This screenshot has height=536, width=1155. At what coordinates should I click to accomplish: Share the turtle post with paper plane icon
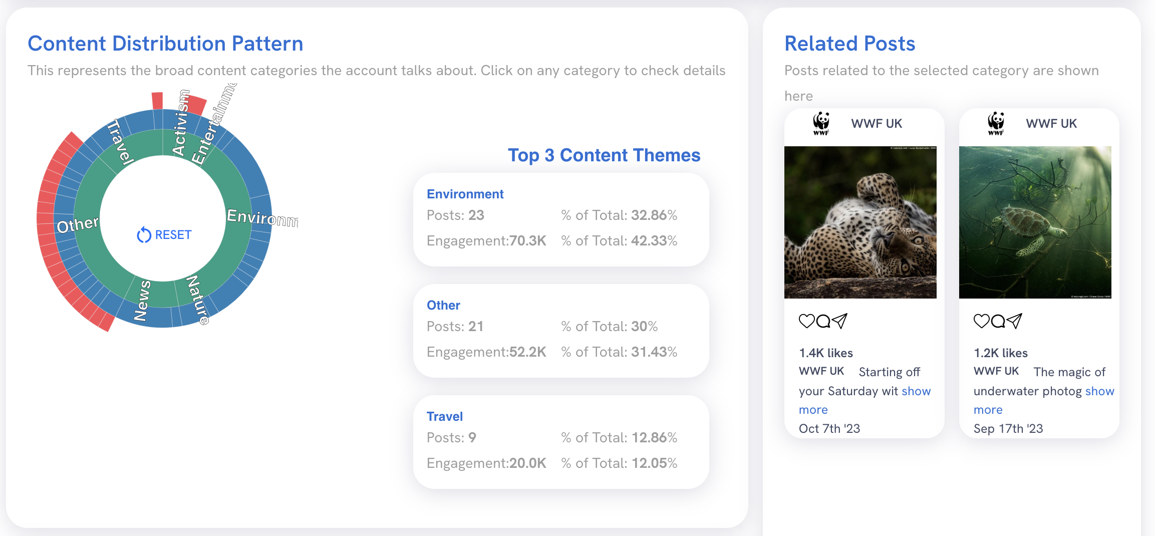1015,321
